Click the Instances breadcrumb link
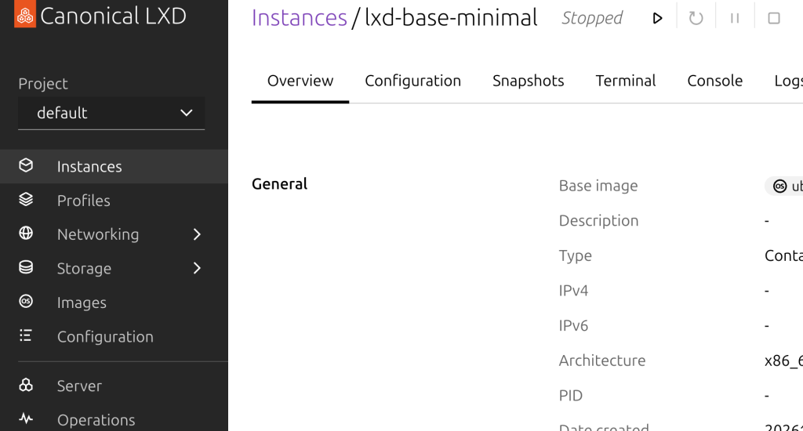This screenshot has width=803, height=431. point(299,18)
